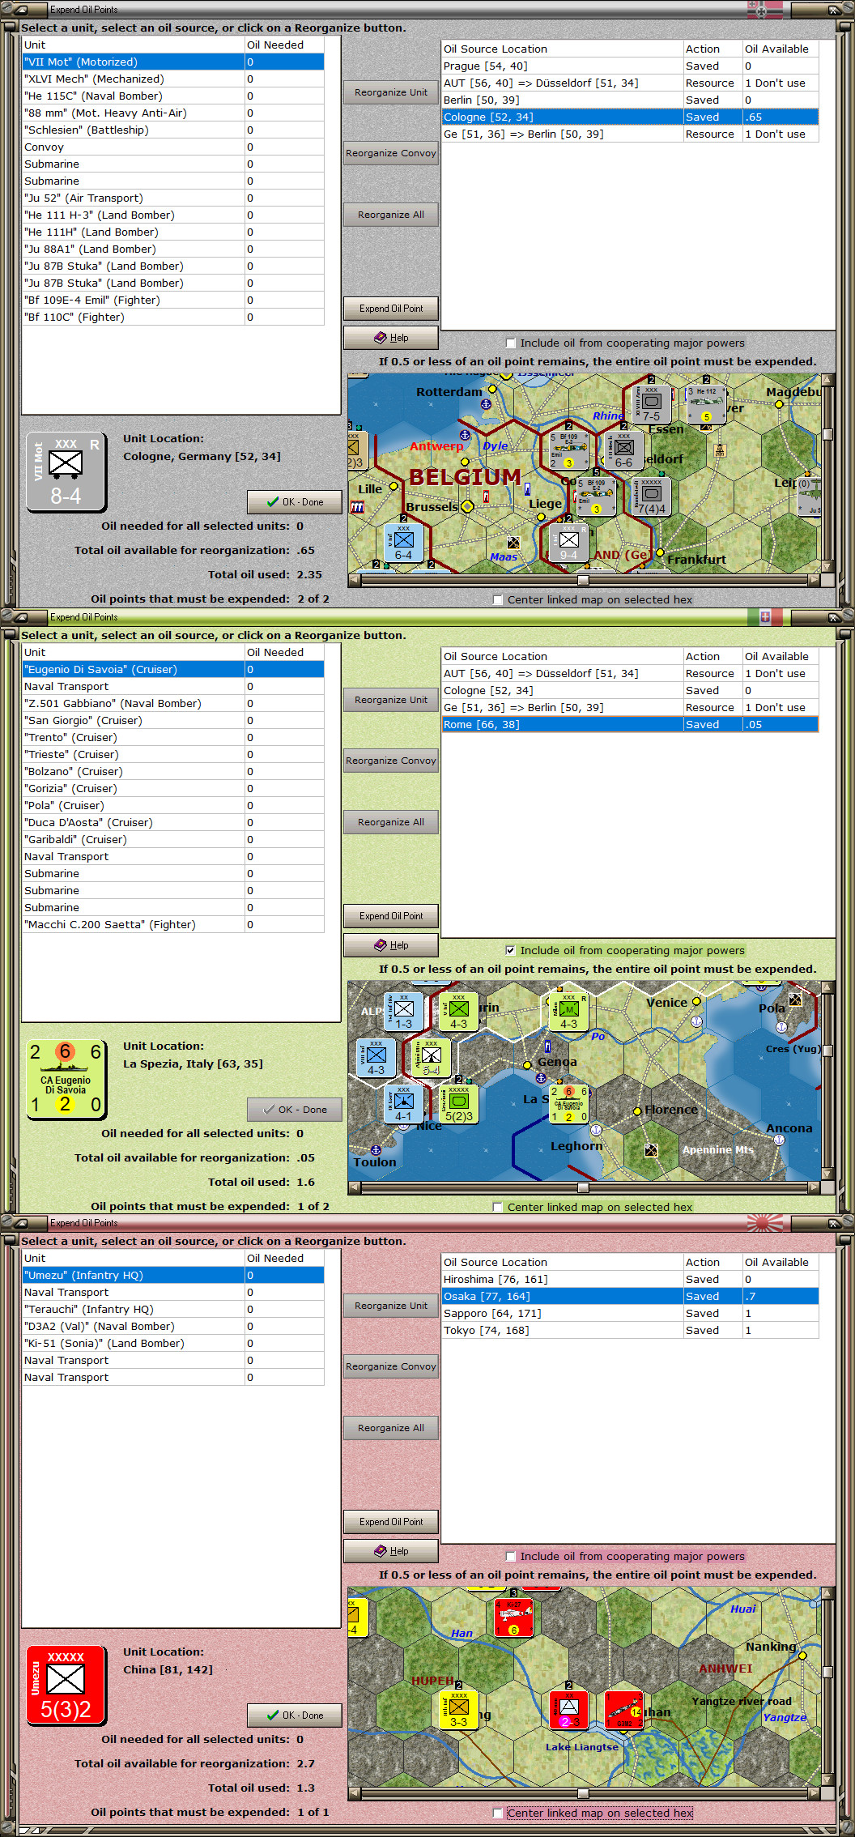Check Center linked map in Japanese window

[498, 1814]
